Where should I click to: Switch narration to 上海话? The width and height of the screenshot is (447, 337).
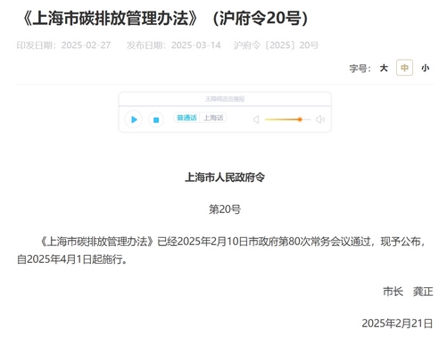tap(213, 118)
